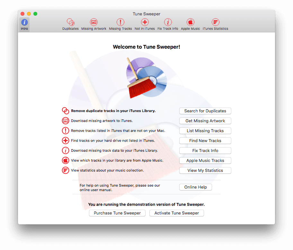Screen dimensions: 293x250
Task: Select the Fix Track Info toolbar icon
Action: click(x=168, y=25)
